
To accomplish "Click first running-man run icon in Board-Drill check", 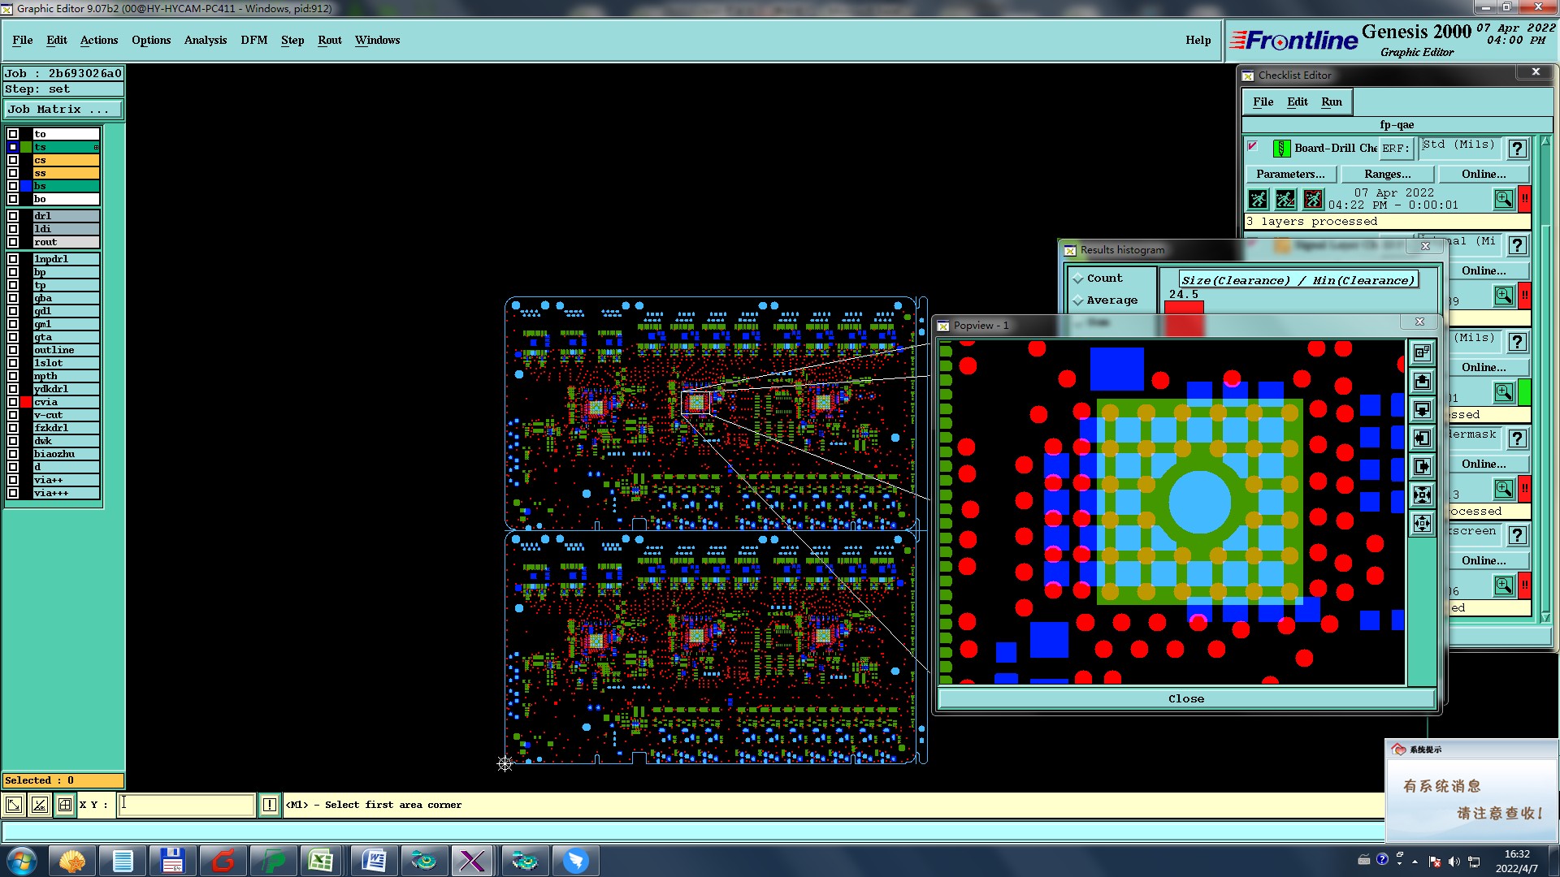I will coord(1258,199).
